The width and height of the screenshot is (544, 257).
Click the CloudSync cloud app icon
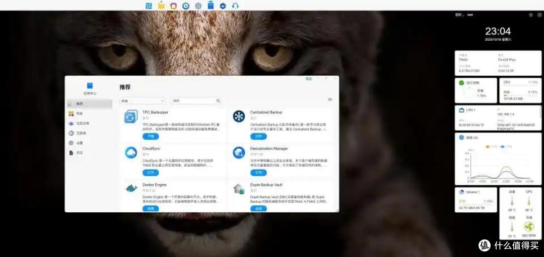(131, 153)
